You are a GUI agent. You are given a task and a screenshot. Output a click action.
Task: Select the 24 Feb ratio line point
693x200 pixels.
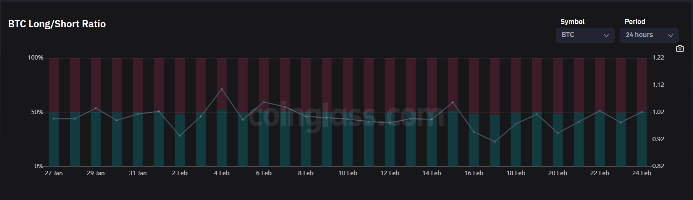point(642,112)
